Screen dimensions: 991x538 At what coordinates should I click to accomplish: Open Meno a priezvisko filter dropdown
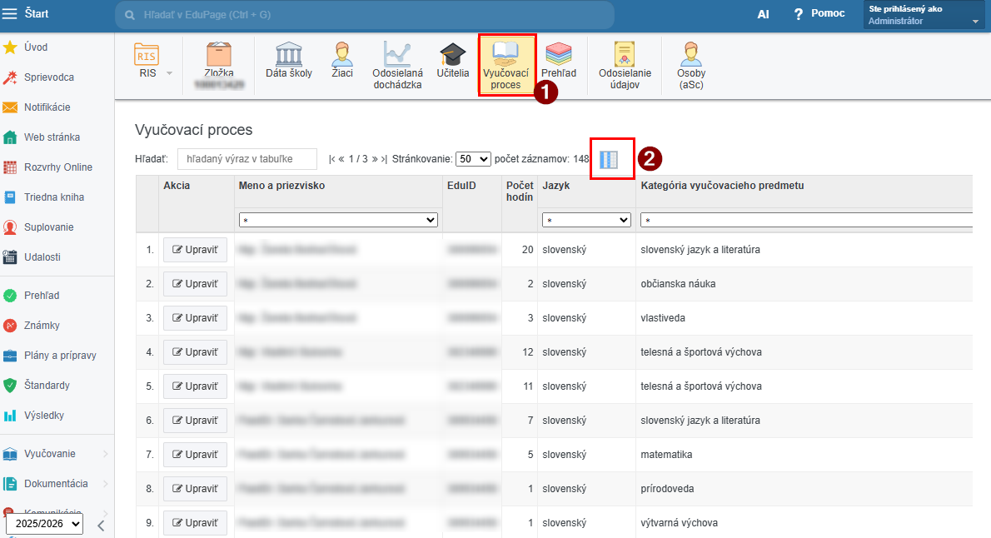[x=338, y=220]
